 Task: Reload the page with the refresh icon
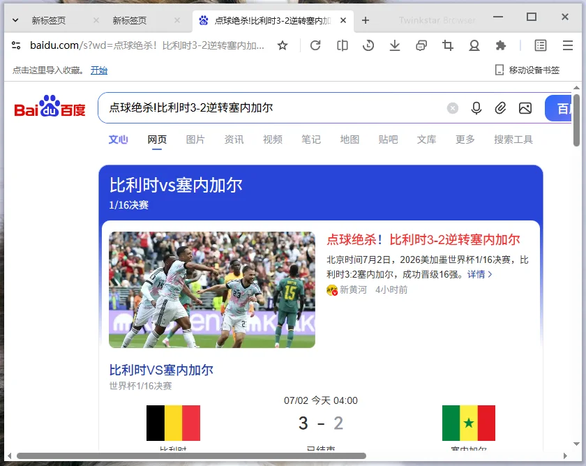click(315, 45)
